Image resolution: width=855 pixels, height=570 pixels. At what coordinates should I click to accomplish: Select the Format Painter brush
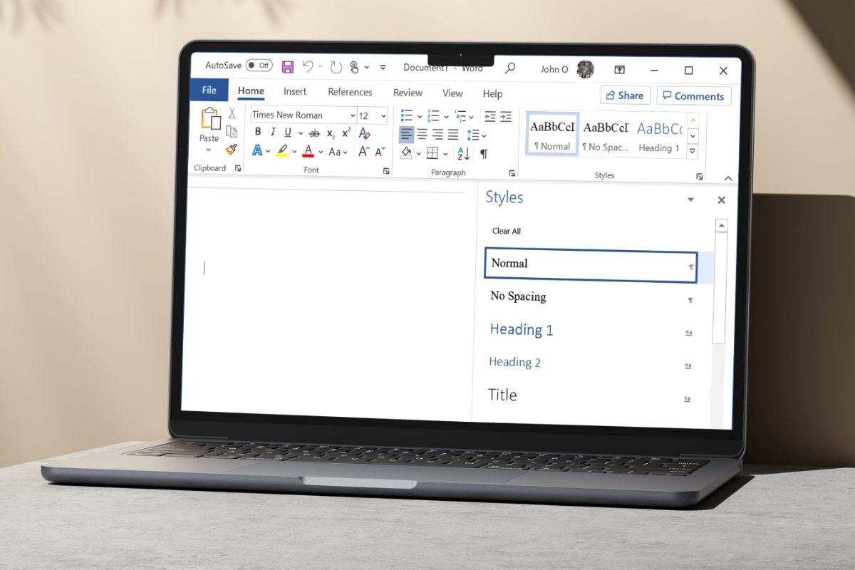(x=232, y=149)
